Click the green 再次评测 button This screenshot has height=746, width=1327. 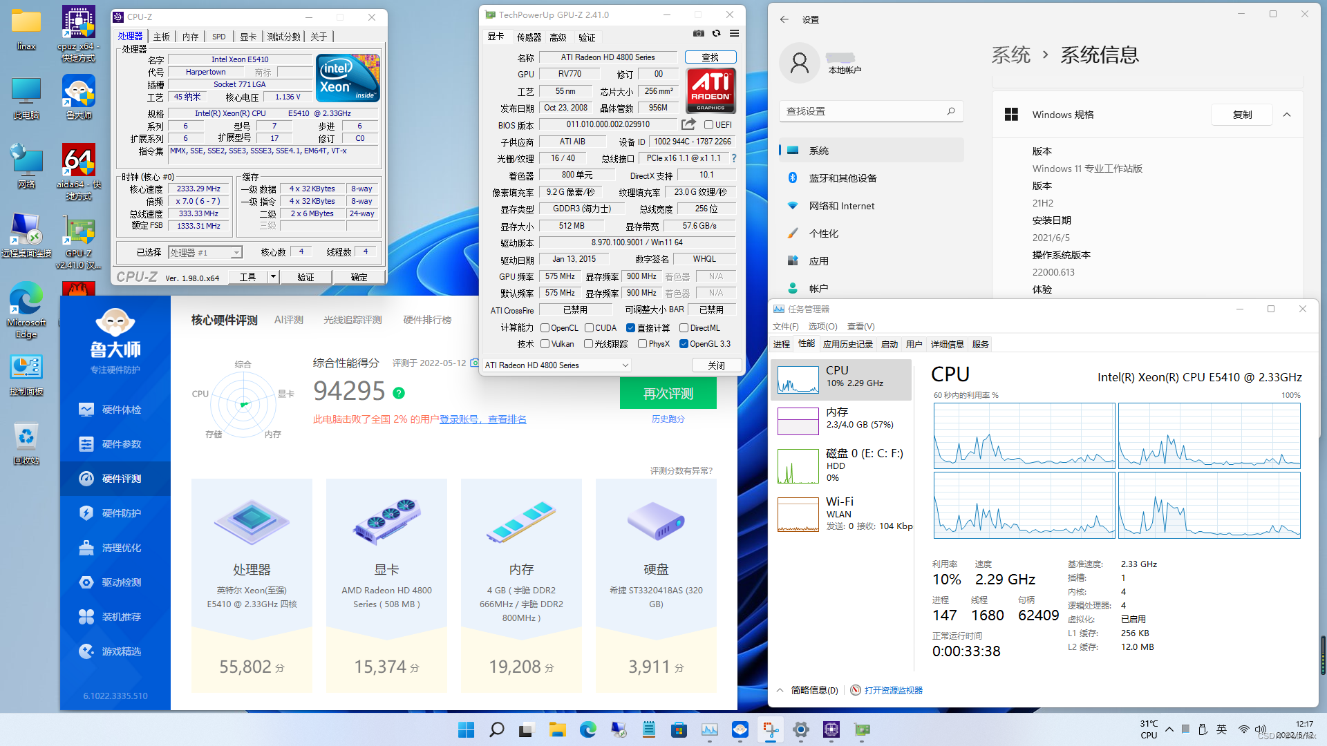click(668, 394)
